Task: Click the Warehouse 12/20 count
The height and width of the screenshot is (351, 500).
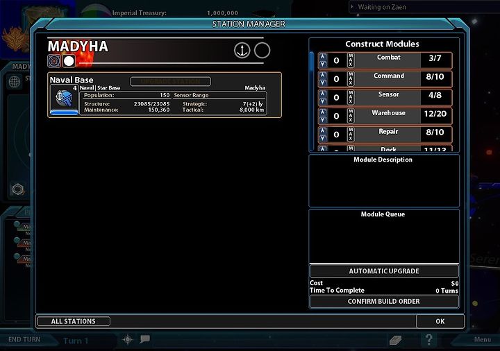Action: [x=435, y=114]
